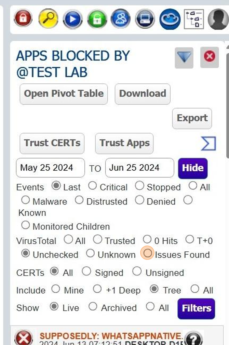
Task: Open the blue cloud icon
Action: point(170,18)
